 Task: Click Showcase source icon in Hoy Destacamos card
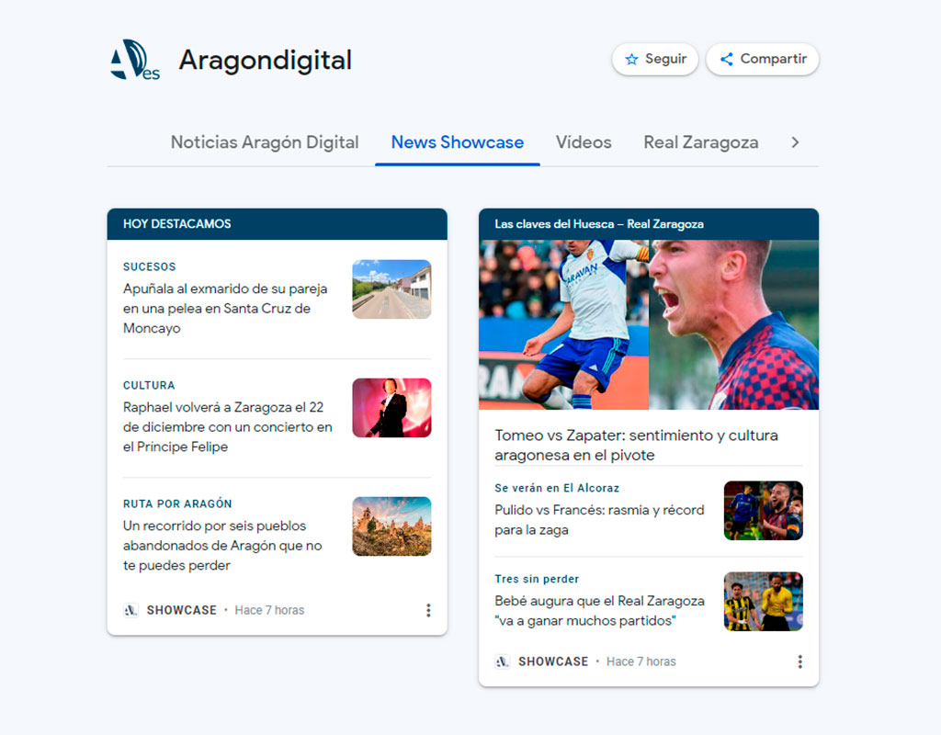click(x=130, y=610)
